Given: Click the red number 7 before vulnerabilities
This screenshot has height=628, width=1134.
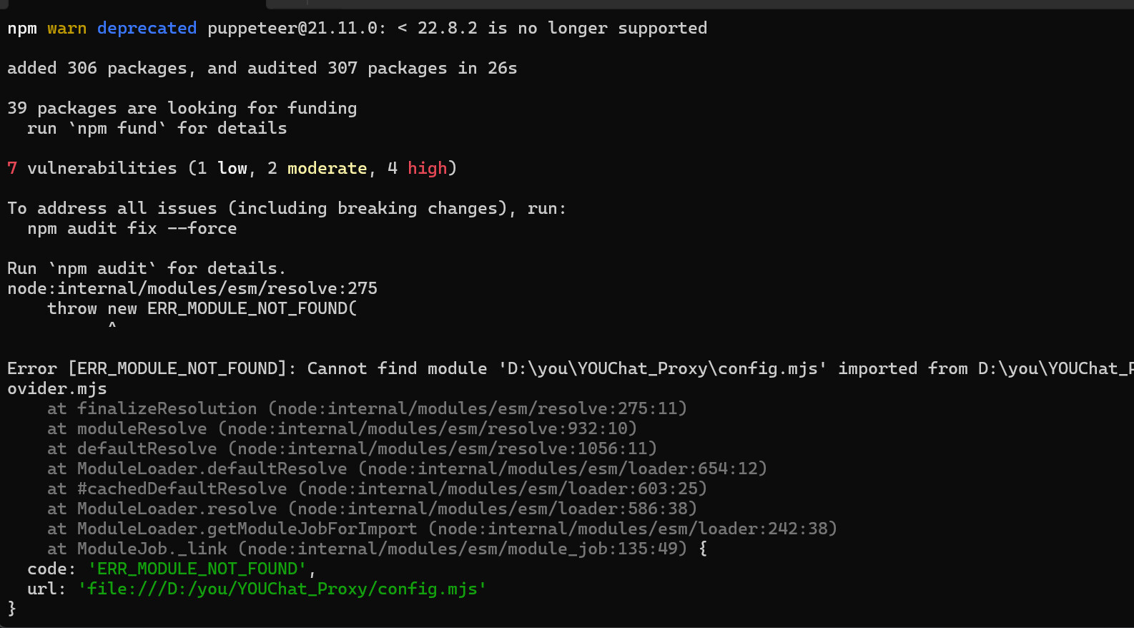Looking at the screenshot, I should coord(12,168).
